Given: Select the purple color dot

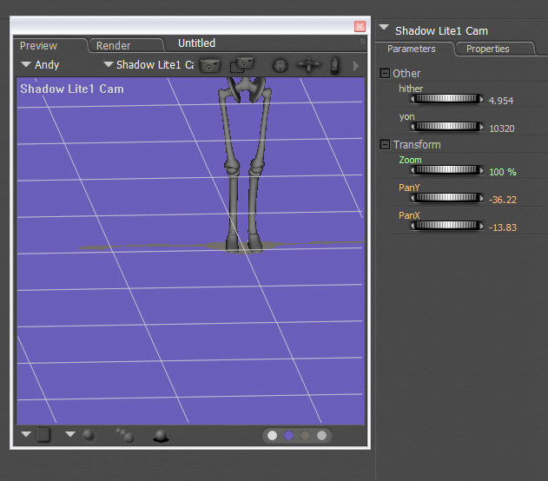Looking at the screenshot, I should tap(290, 436).
